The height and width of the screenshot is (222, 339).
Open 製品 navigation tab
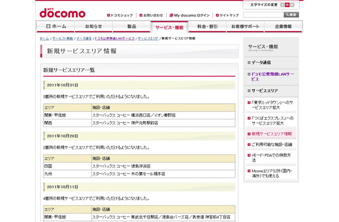point(132,27)
